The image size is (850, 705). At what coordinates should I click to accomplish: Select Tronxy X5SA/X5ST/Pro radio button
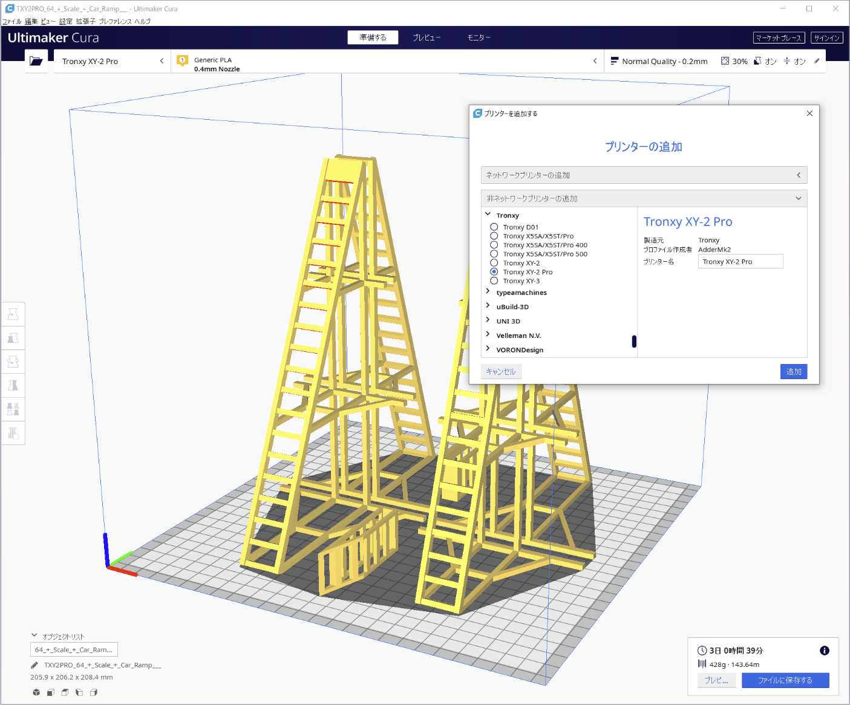click(x=494, y=236)
